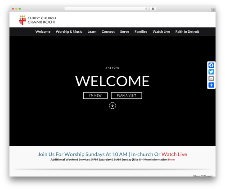Image resolution: width=225 pixels, height=190 pixels.
Task: Click the I'M NEW button
Action: coord(95,96)
